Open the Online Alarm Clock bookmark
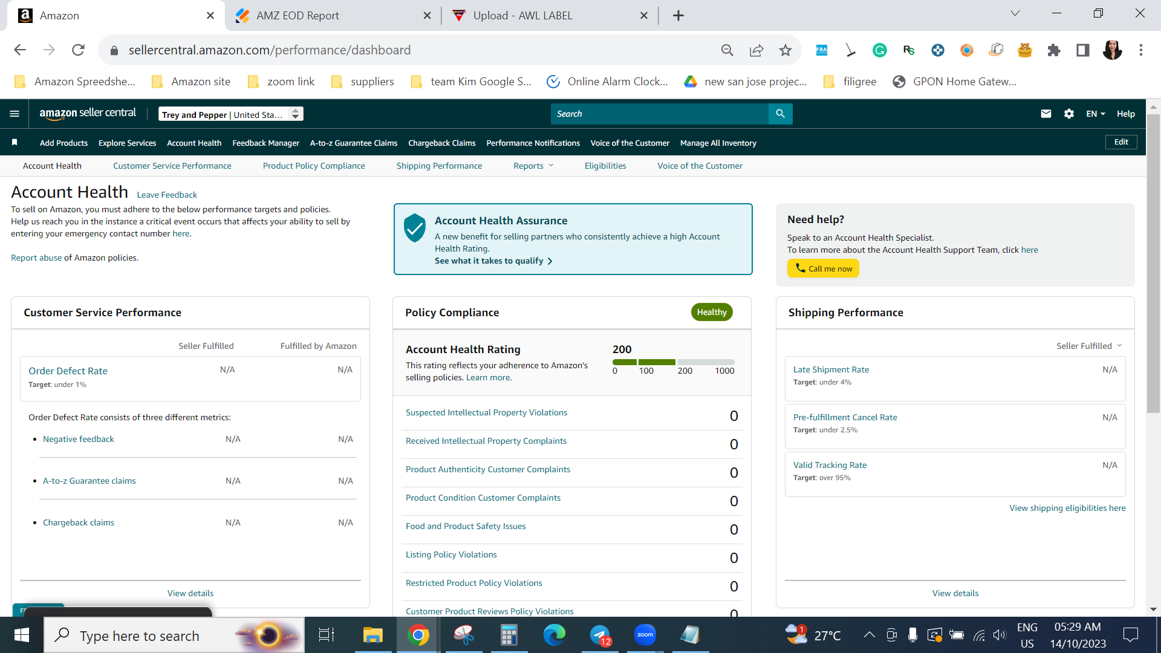This screenshot has width=1161, height=653. tap(607, 82)
